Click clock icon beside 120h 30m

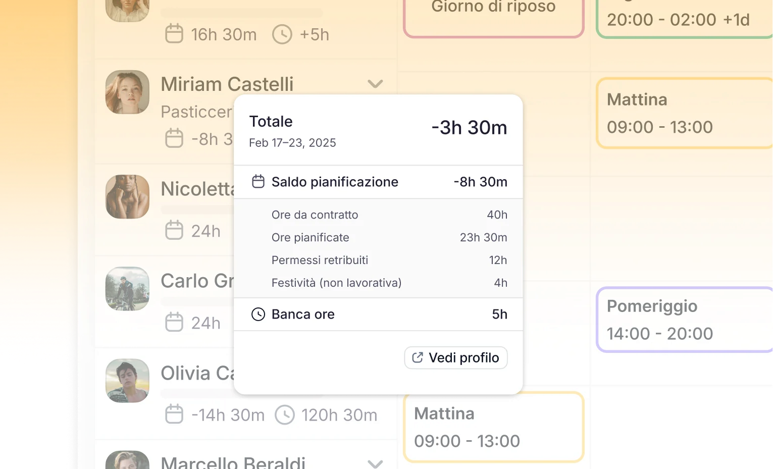[285, 414]
